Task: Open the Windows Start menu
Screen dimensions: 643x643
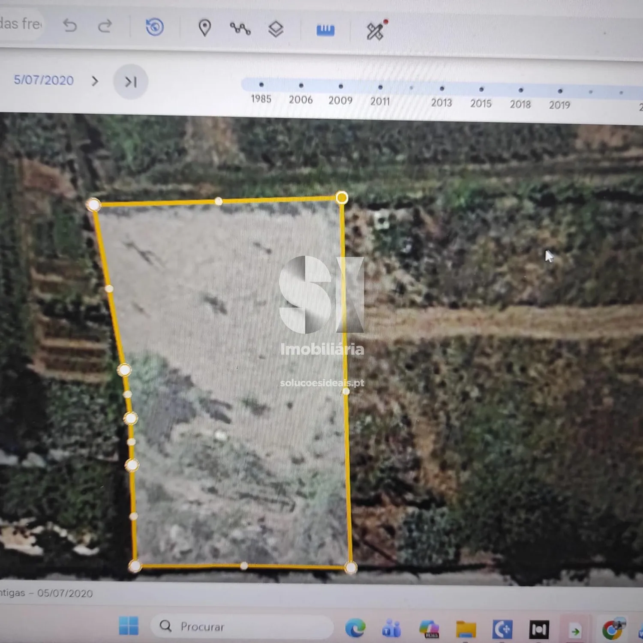Action: click(129, 626)
